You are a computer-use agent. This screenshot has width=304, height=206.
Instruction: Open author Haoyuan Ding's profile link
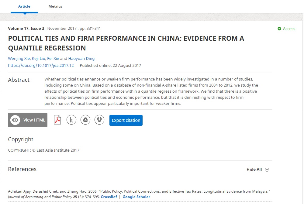click(81, 59)
